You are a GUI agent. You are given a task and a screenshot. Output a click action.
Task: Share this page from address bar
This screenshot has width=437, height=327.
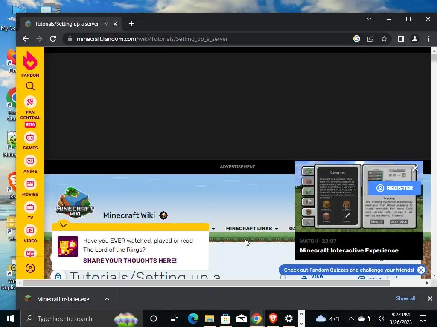coord(370,39)
